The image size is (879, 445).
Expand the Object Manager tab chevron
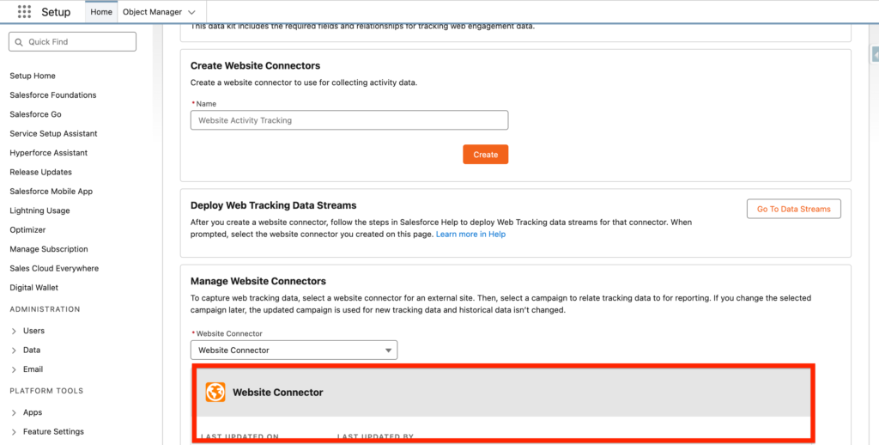(191, 12)
